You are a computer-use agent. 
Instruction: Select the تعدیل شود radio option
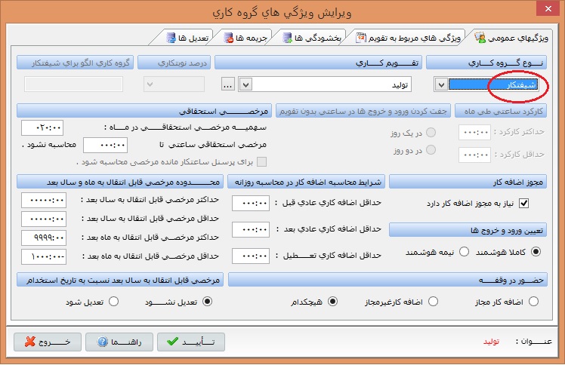point(115,301)
